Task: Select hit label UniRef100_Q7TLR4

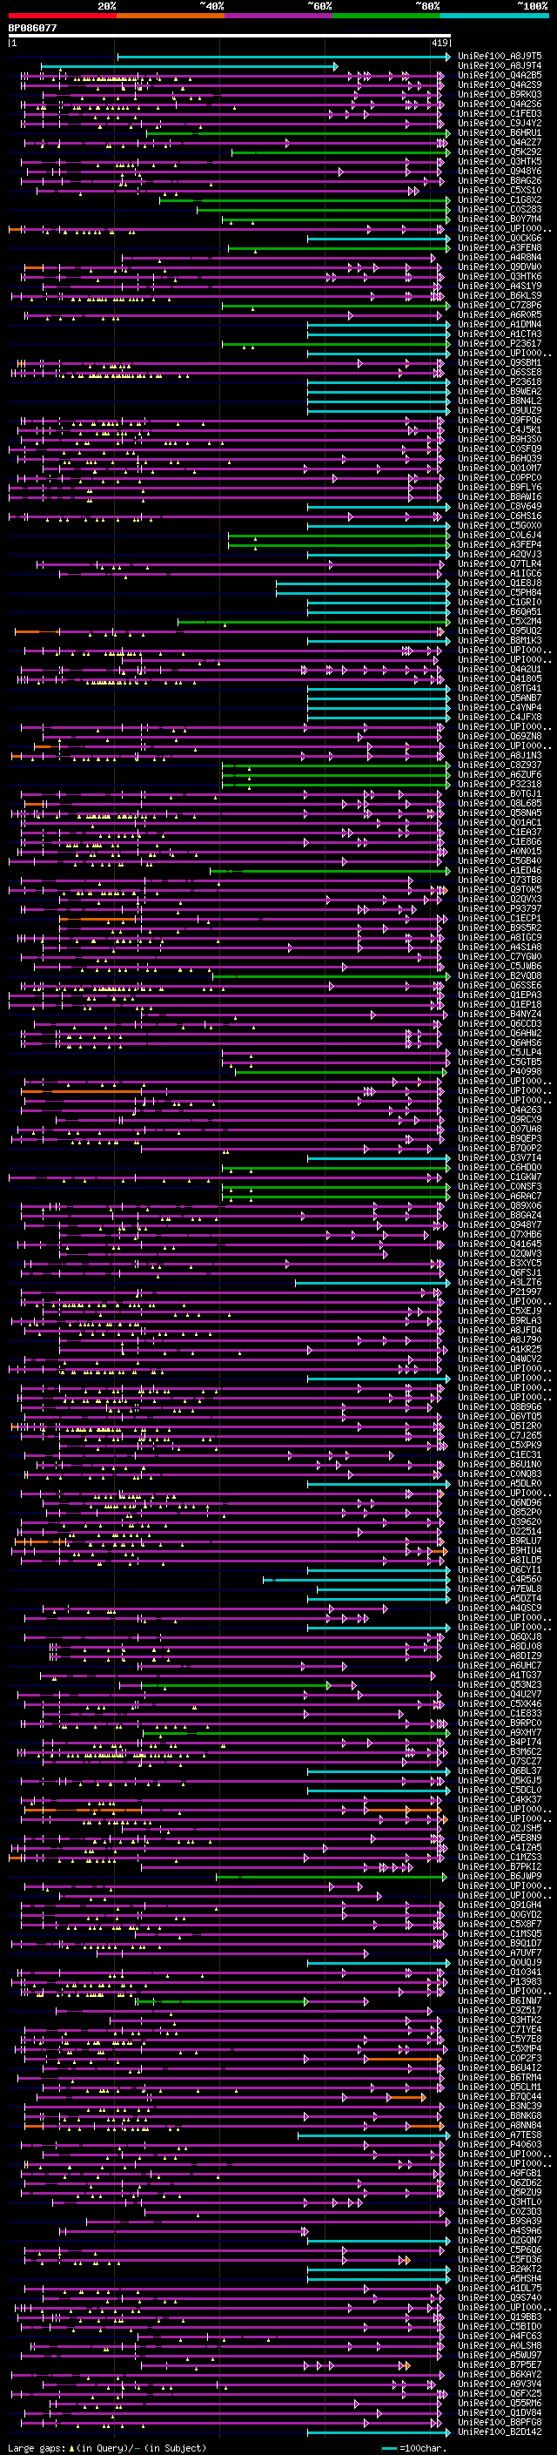Action: click(x=500, y=564)
